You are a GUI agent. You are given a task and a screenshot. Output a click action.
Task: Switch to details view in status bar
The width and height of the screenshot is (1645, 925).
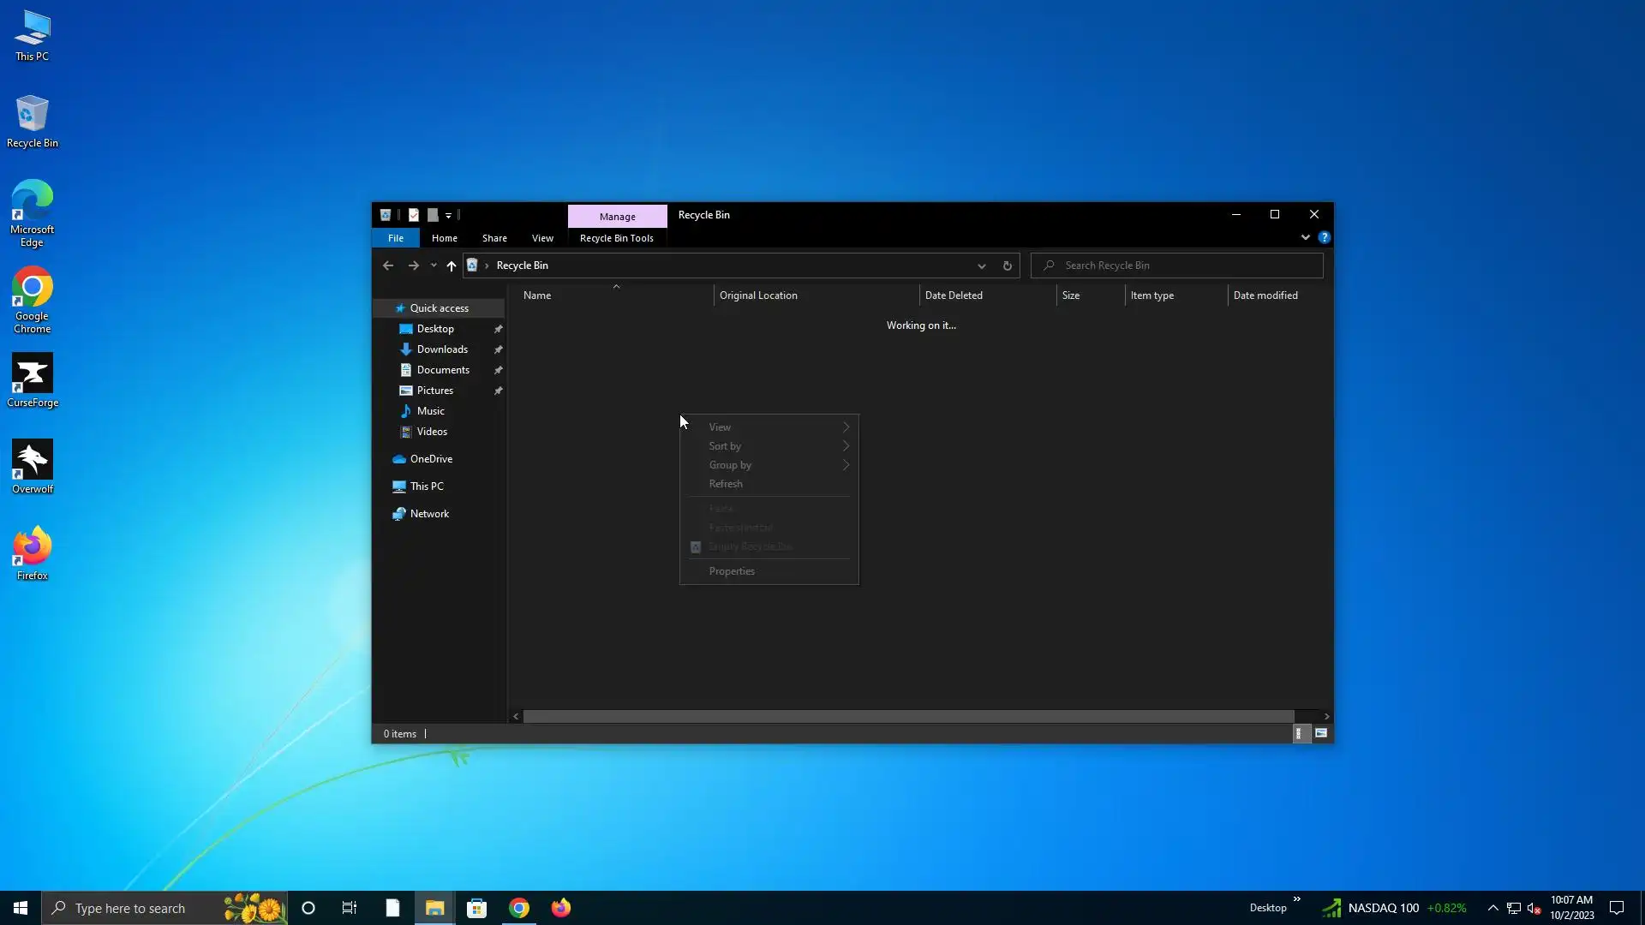point(1300,734)
